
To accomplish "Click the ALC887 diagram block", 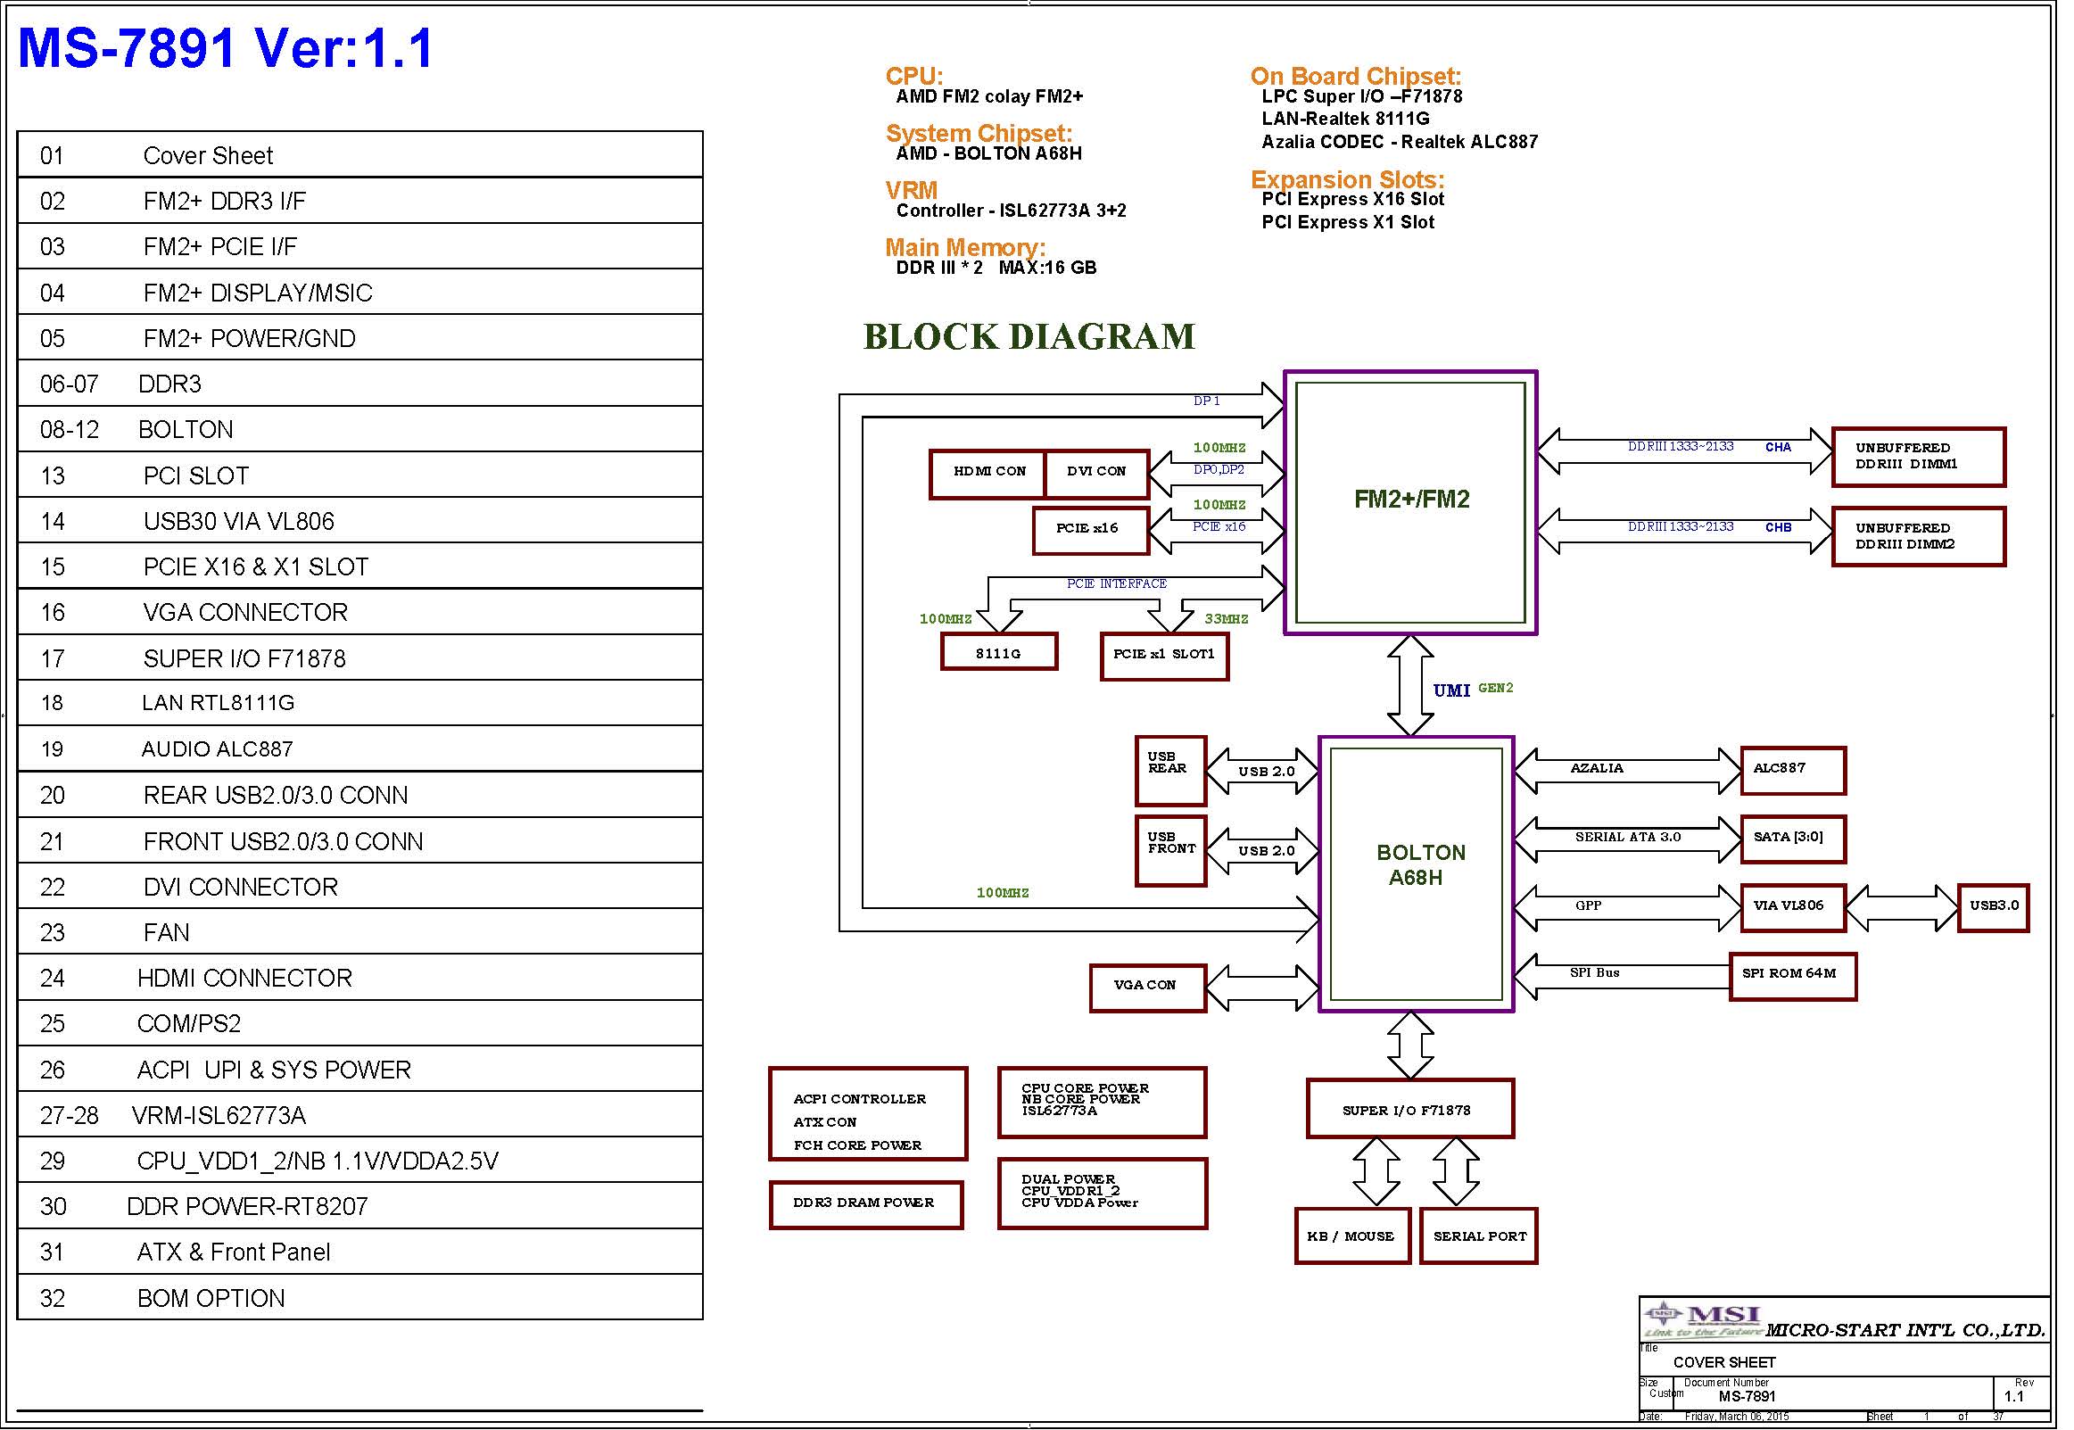I will pyautogui.click(x=1794, y=771).
